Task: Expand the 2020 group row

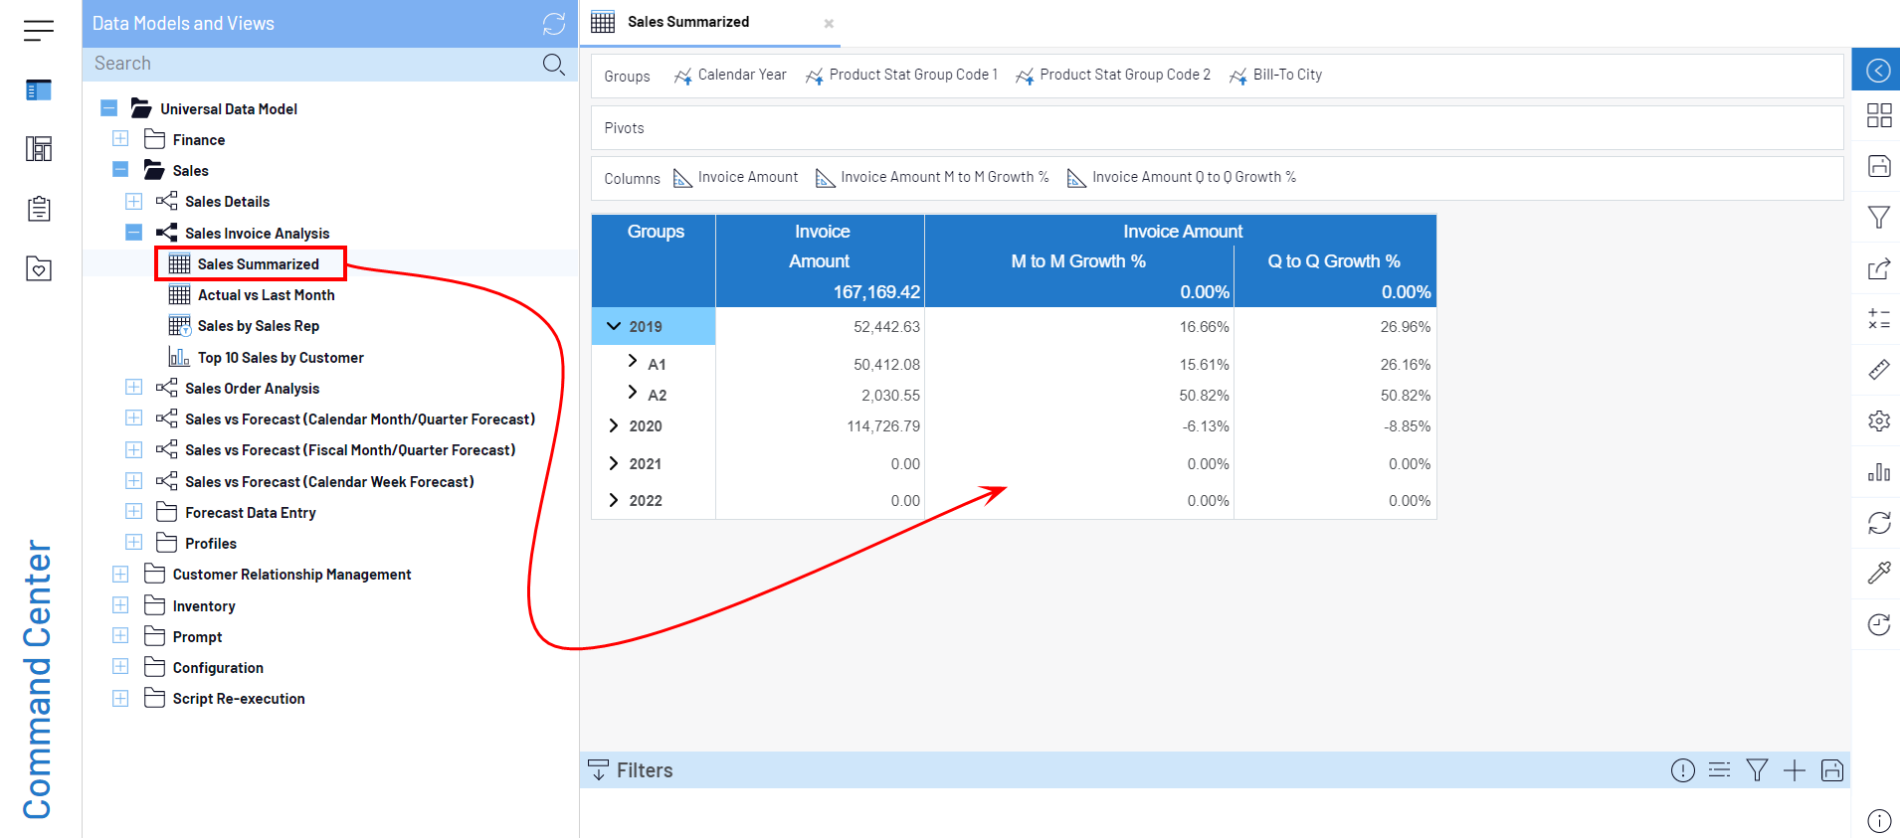Action: coord(614,425)
